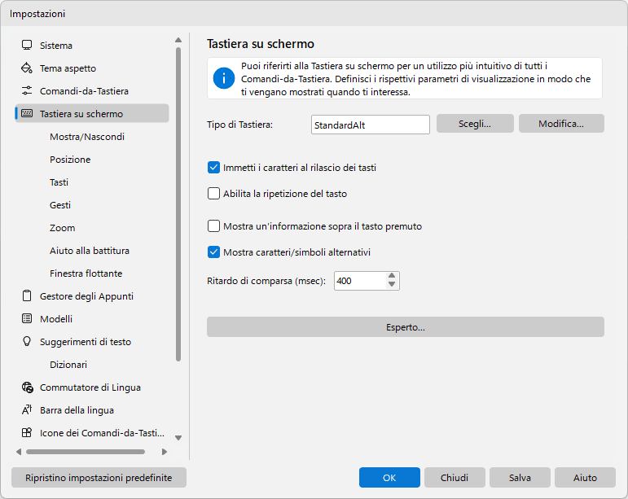Click the Salva button
Viewport: 628px width, 499px height.
(520, 477)
